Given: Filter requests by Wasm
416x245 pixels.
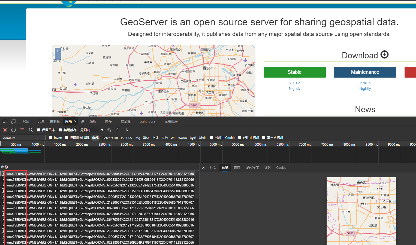Looking at the screenshot, I should tap(183, 138).
